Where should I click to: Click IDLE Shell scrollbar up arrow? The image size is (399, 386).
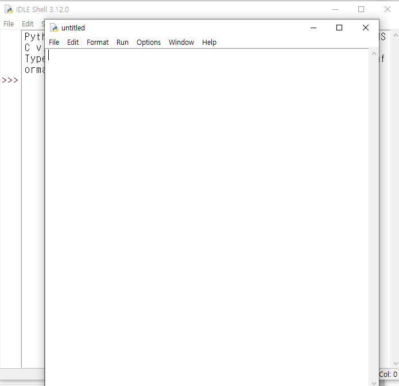tap(396, 36)
